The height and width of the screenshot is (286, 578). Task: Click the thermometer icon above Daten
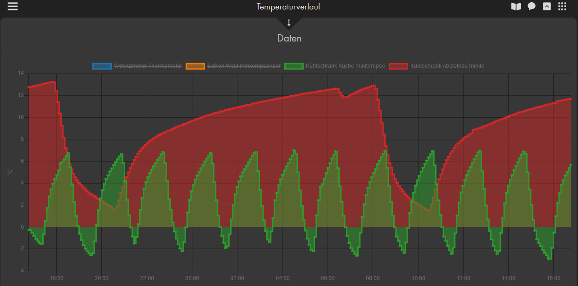click(289, 23)
